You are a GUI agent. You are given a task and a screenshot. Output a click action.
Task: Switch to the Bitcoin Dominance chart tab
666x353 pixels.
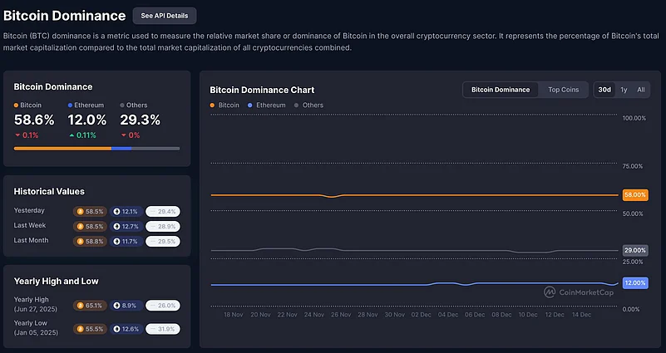point(501,90)
